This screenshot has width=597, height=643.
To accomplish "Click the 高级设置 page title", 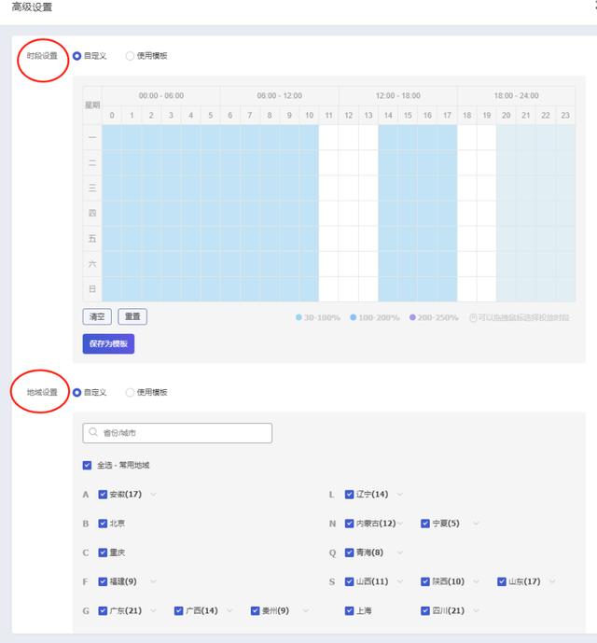I will [x=32, y=7].
